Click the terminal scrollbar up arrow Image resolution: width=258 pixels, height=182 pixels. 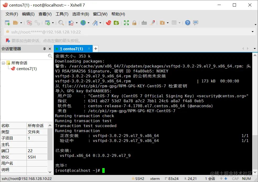tap(255, 55)
